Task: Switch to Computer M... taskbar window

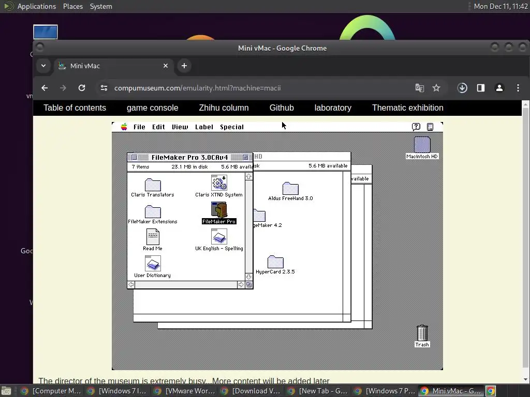Action: click(x=51, y=391)
